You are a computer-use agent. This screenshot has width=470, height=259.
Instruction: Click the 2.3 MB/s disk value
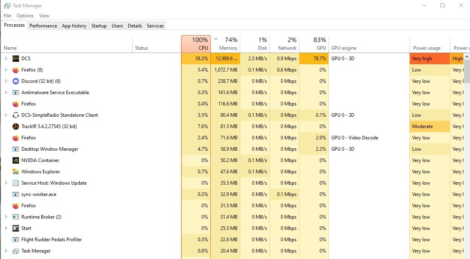point(255,59)
